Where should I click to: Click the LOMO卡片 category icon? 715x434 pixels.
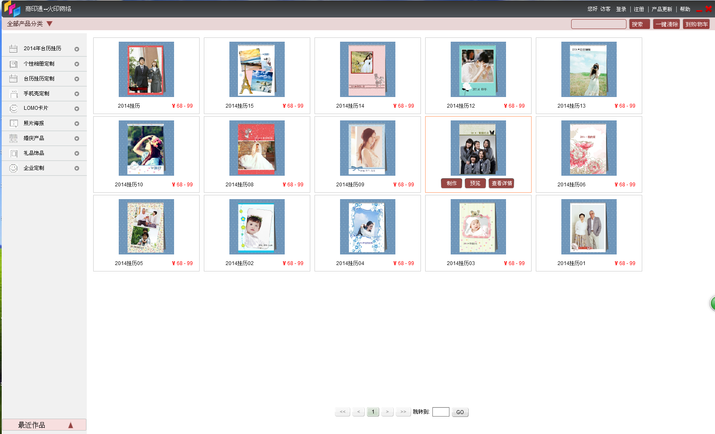[14, 108]
